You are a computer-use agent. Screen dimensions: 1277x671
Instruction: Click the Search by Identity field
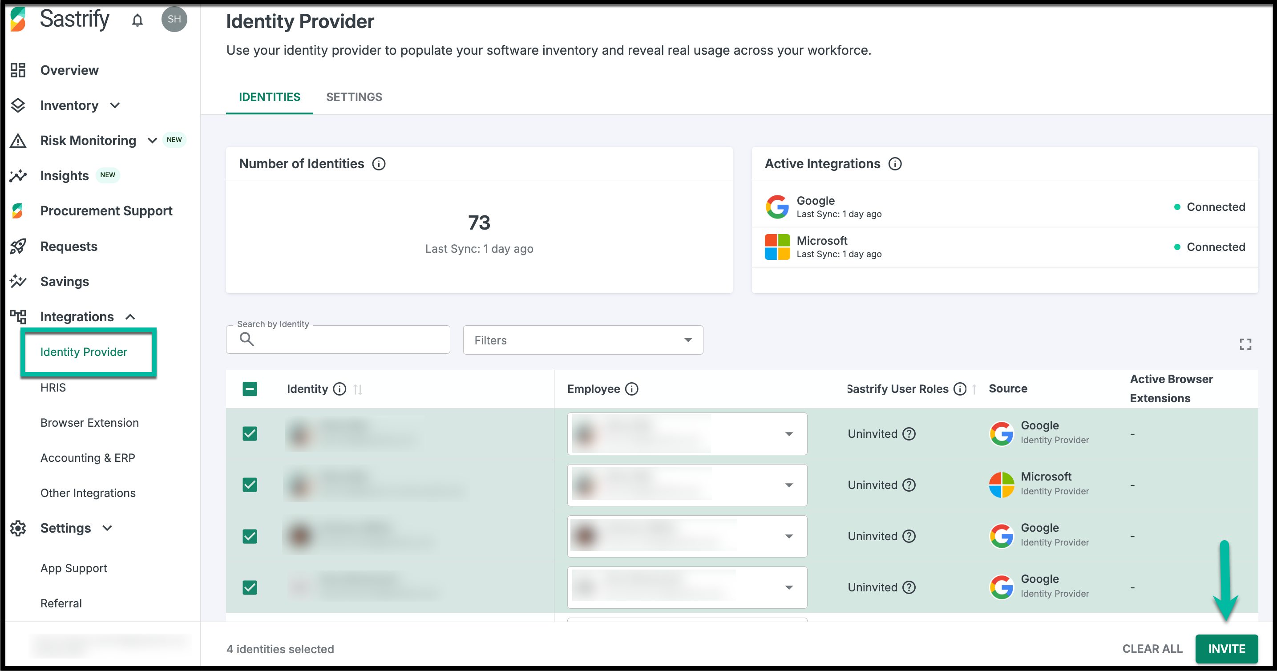347,340
